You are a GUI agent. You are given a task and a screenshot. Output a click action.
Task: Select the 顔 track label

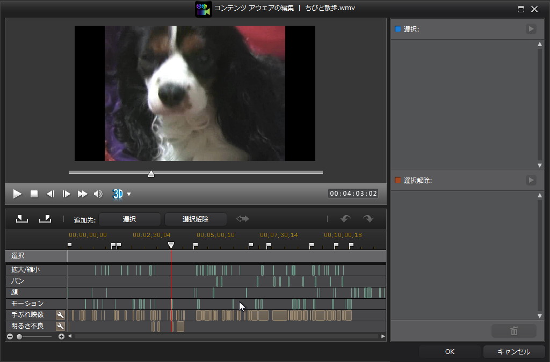click(15, 292)
